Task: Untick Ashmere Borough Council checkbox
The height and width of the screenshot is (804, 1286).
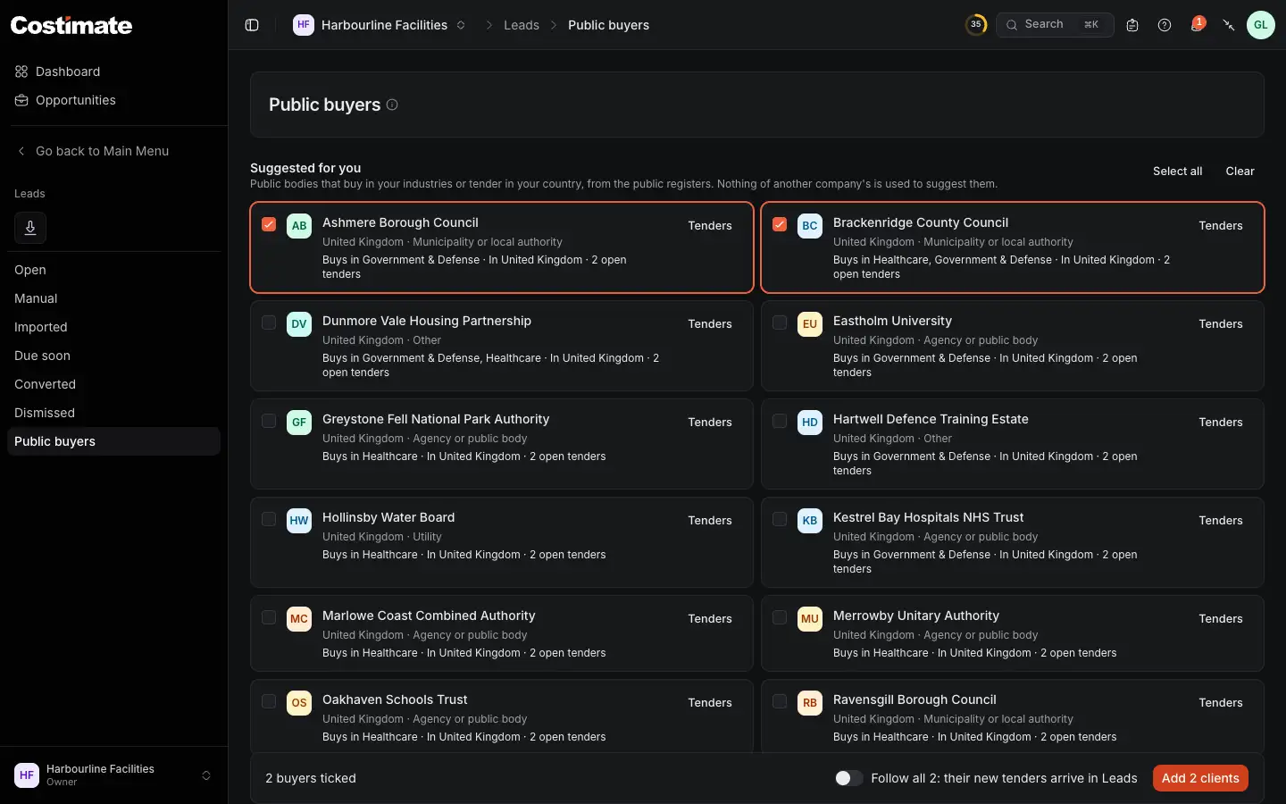Action: point(269,224)
